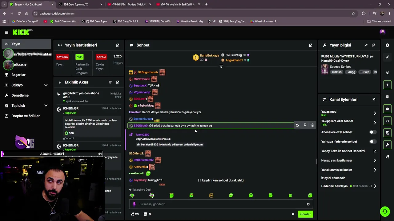This screenshot has height=221, width=394.
Task: Switch to the NİNAMI Madara Oldun YouTube tab
Action: [129, 4]
